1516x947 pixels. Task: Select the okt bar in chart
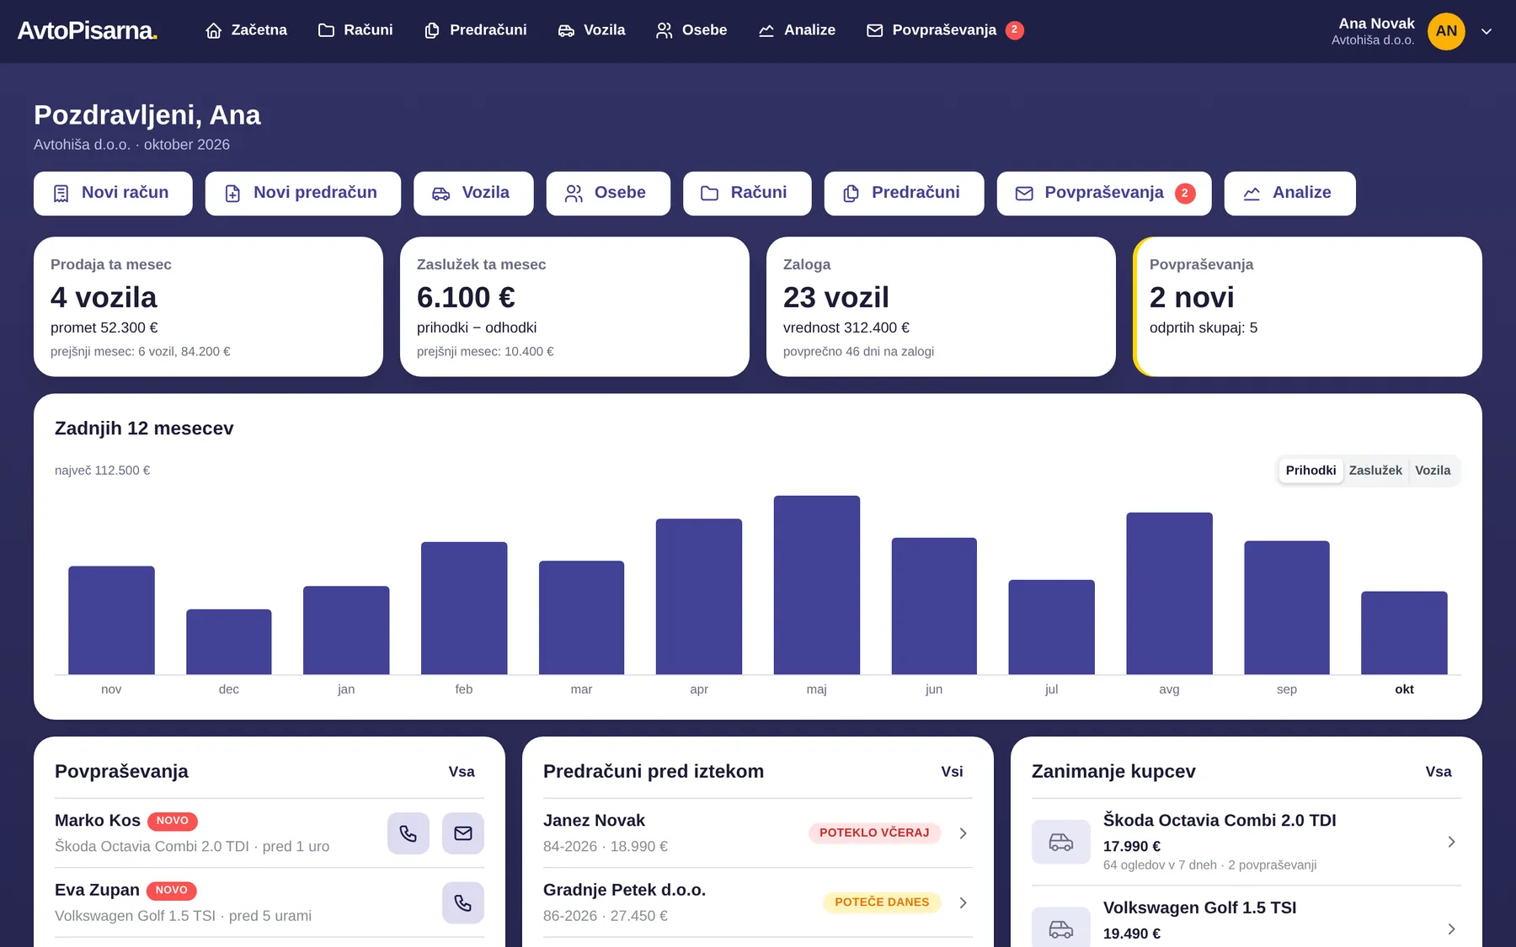(x=1404, y=633)
